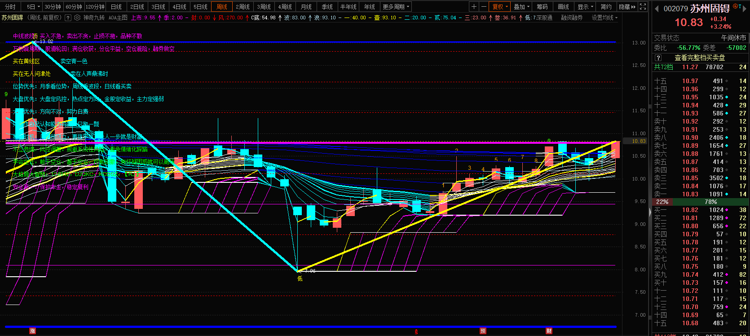
Task: Expand hidden panel with 隐藏 arrows
Action: coord(627,7)
